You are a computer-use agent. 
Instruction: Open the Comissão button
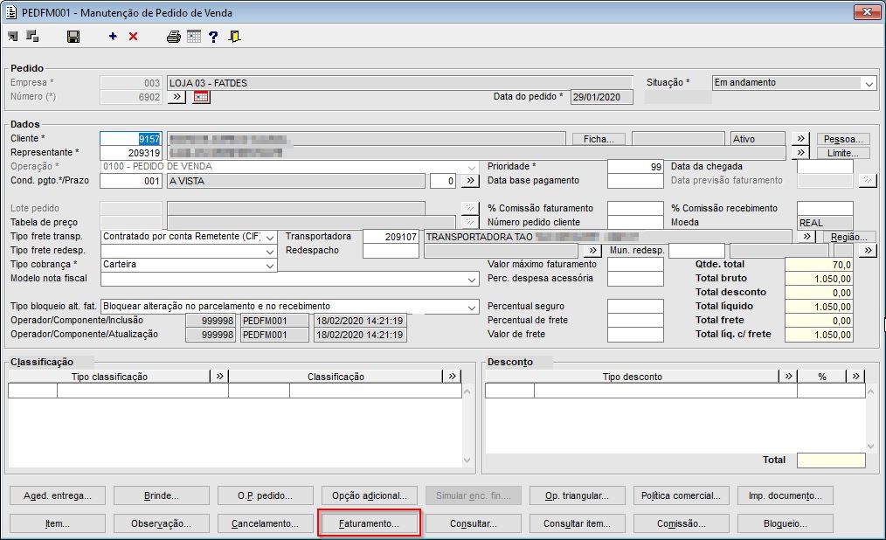click(681, 523)
